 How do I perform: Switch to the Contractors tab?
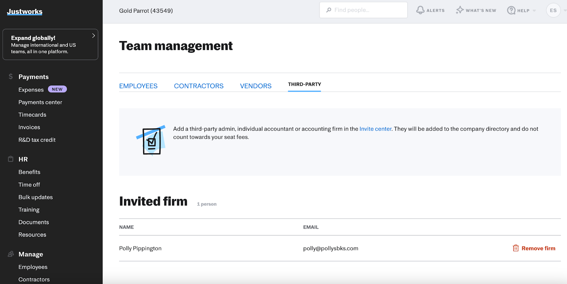(198, 86)
